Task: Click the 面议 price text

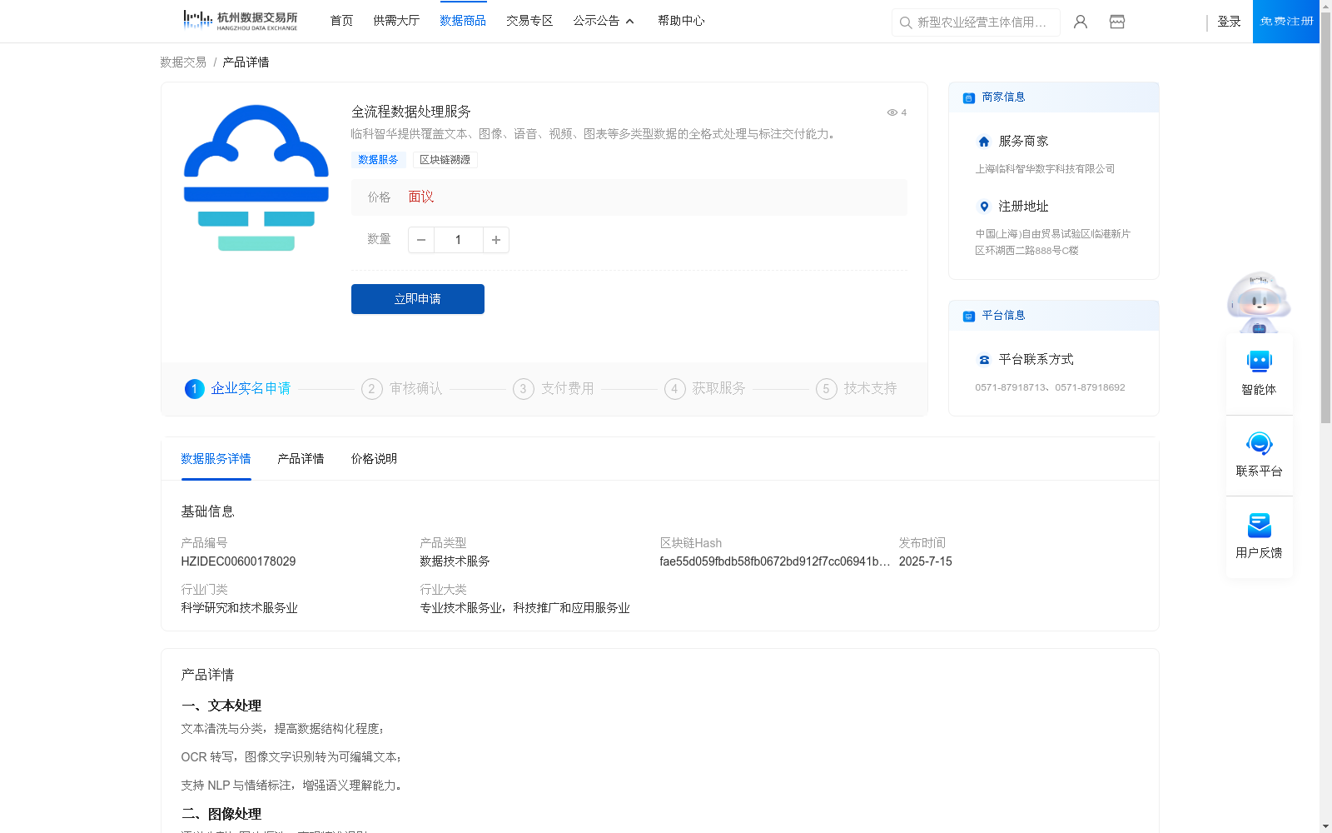Action: click(x=421, y=197)
